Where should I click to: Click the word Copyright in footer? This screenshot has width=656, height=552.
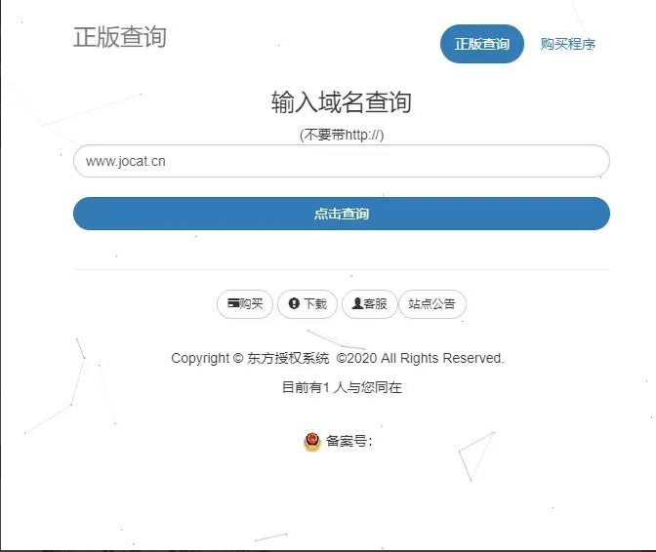pos(200,359)
